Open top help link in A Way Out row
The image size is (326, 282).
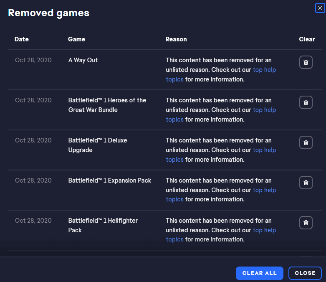tap(264, 70)
